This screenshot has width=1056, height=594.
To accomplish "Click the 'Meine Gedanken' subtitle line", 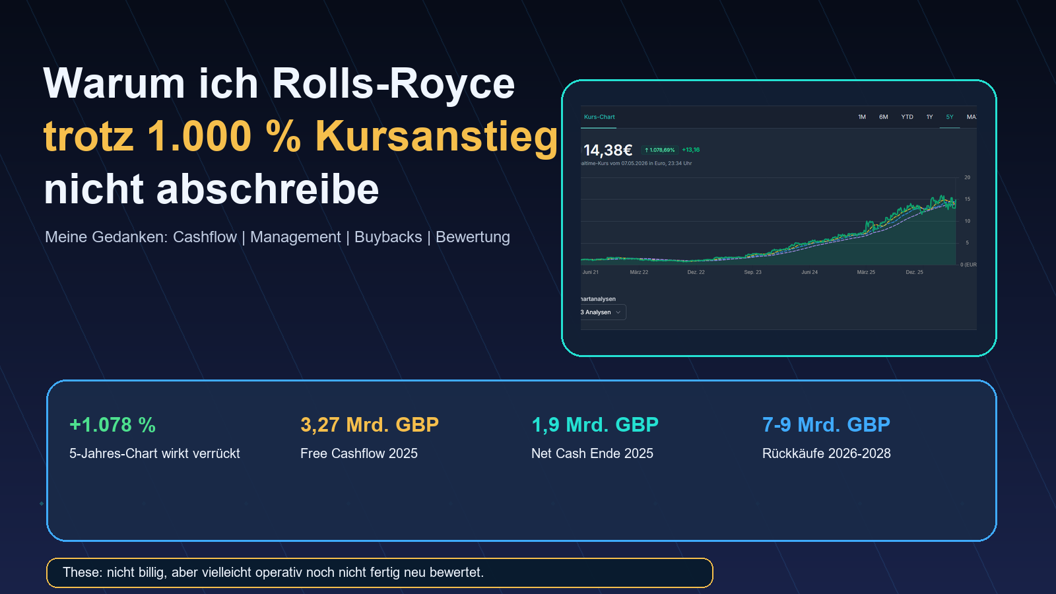I will [277, 237].
